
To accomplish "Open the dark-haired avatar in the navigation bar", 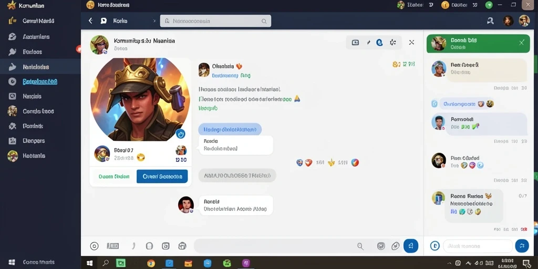I will 508,21.
